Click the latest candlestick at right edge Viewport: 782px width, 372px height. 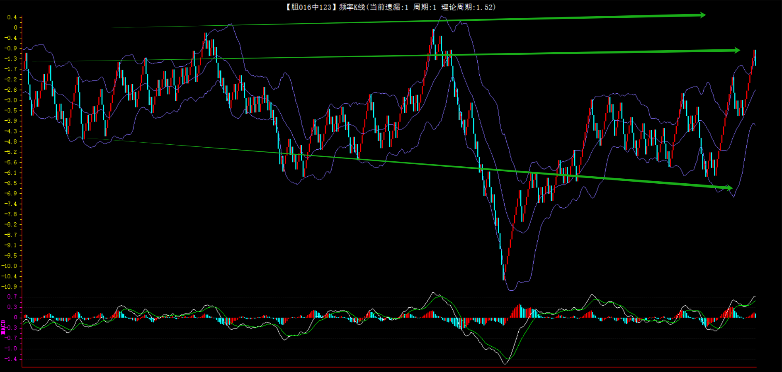[755, 57]
